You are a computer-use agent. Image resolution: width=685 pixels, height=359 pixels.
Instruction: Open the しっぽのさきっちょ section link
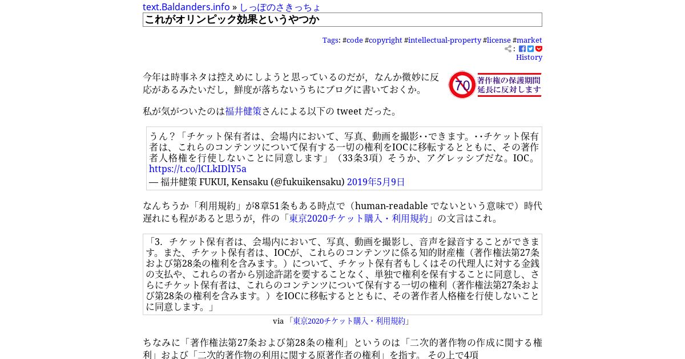pyautogui.click(x=280, y=7)
